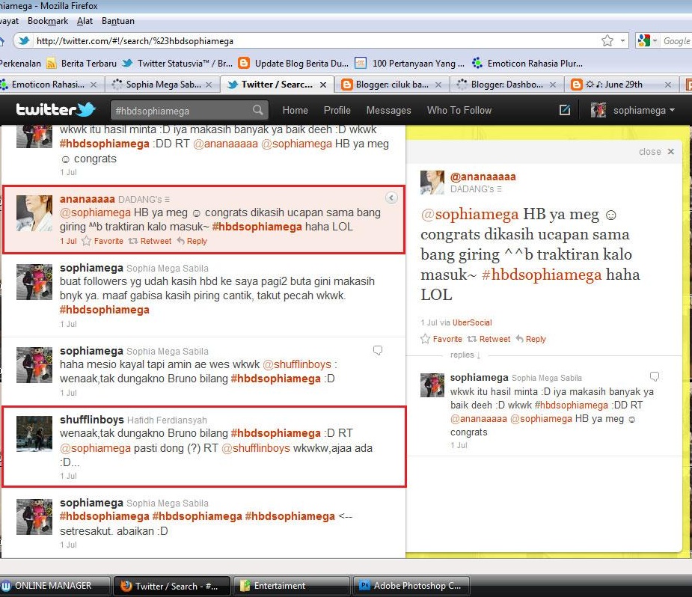This screenshot has height=597, width=692.
Task: Close the June 29th tab
Action: [x=668, y=85]
